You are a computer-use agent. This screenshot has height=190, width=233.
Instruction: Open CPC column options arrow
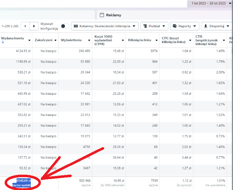coord(190,40)
